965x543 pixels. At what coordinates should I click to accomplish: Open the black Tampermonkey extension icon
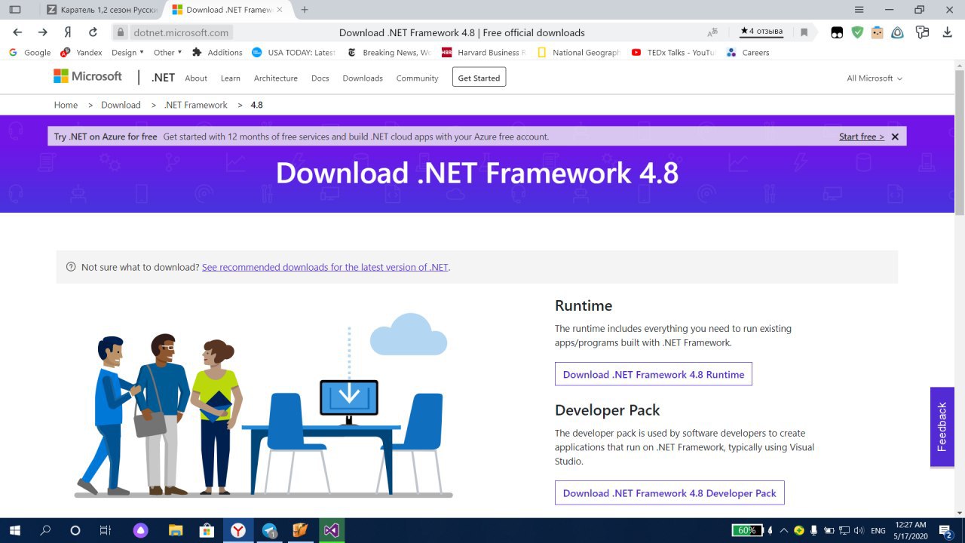pyautogui.click(x=837, y=32)
